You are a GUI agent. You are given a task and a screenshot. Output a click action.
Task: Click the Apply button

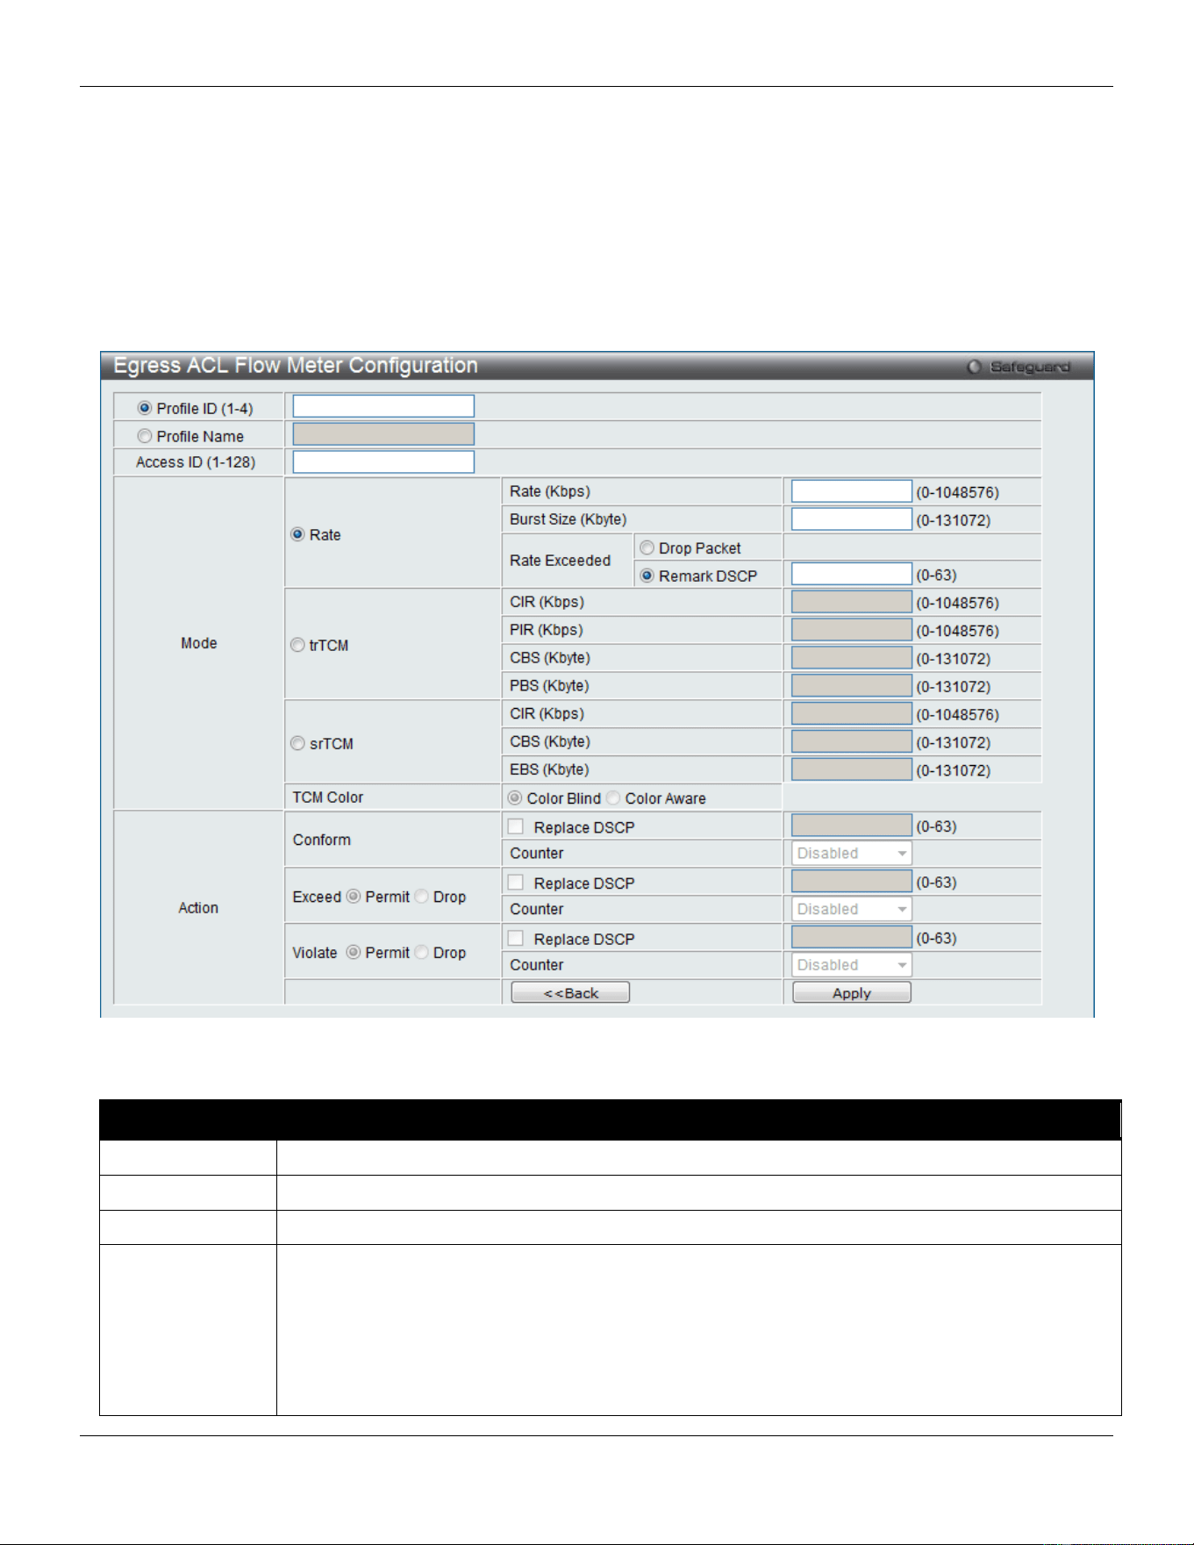pos(852,992)
